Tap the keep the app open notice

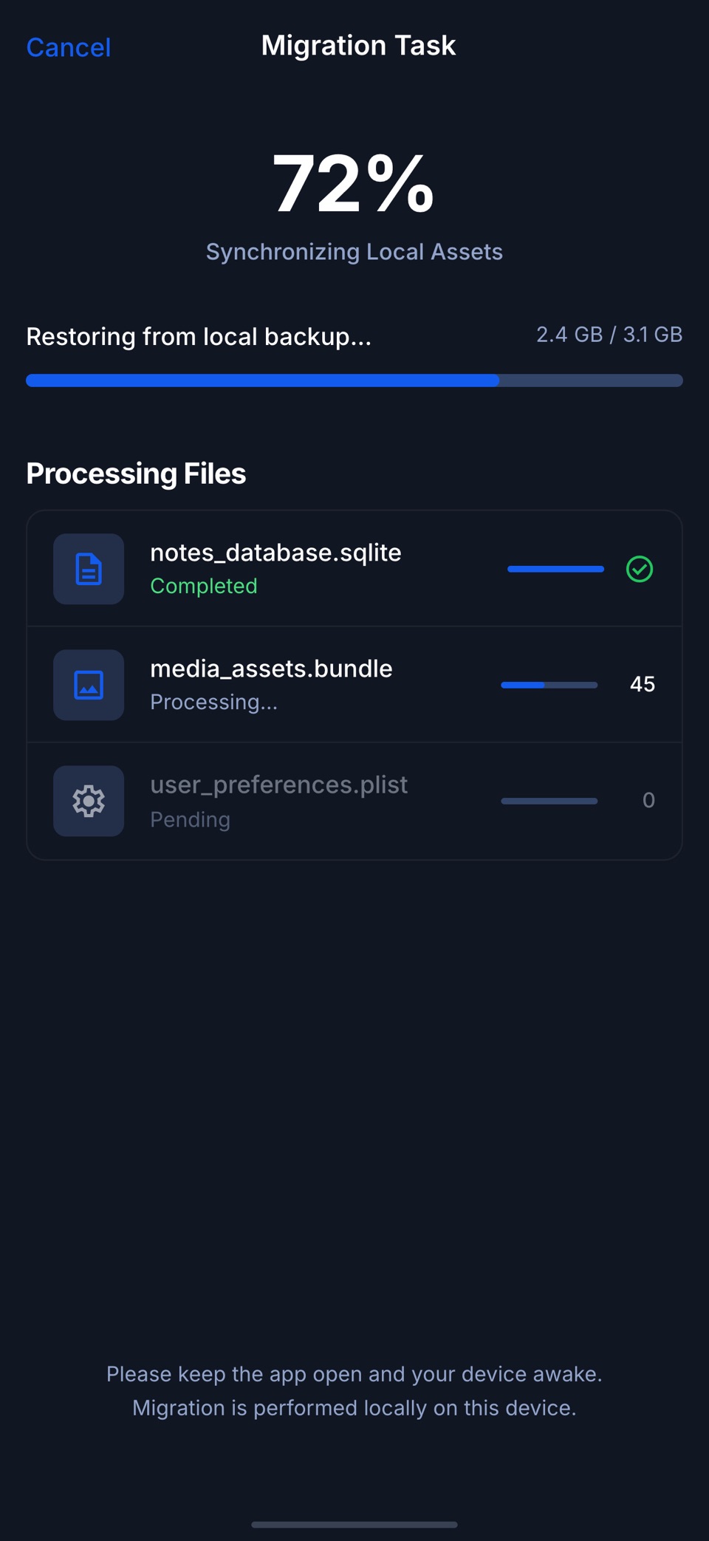click(354, 1391)
